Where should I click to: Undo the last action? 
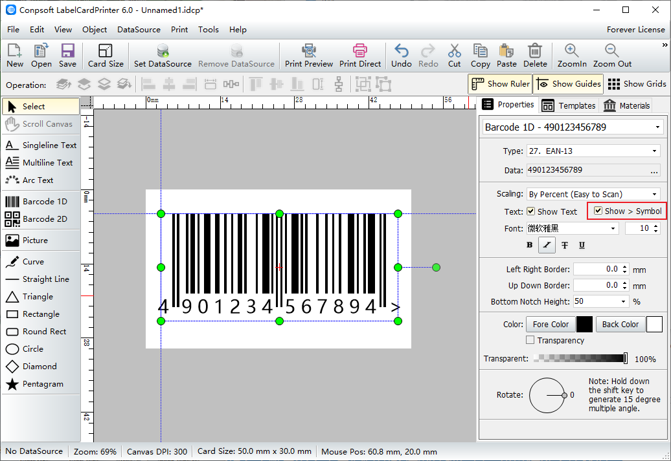(x=402, y=56)
